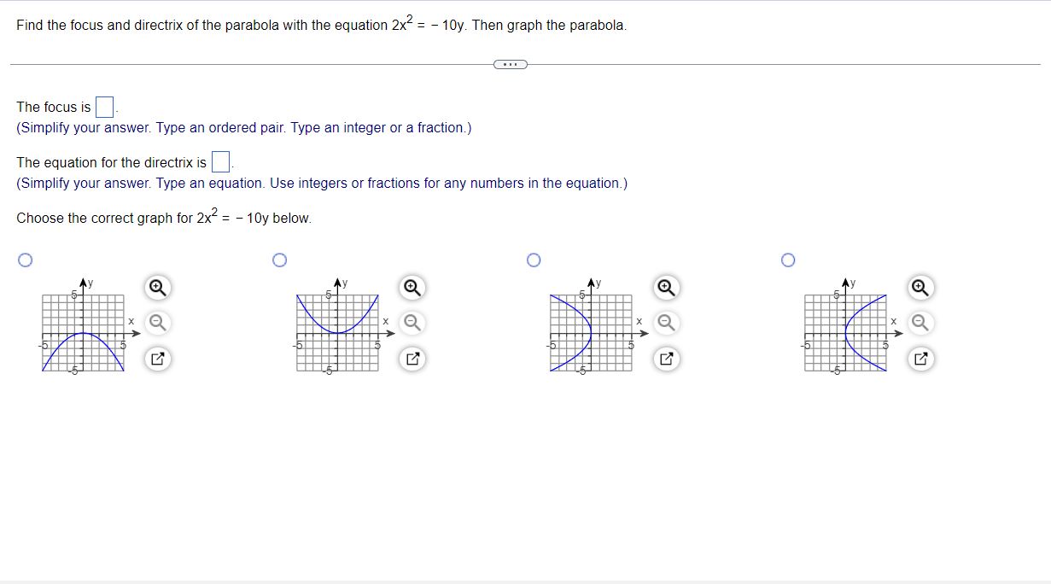This screenshot has width=1051, height=584.
Task: Click the directrix equation answer box
Action: 219,161
